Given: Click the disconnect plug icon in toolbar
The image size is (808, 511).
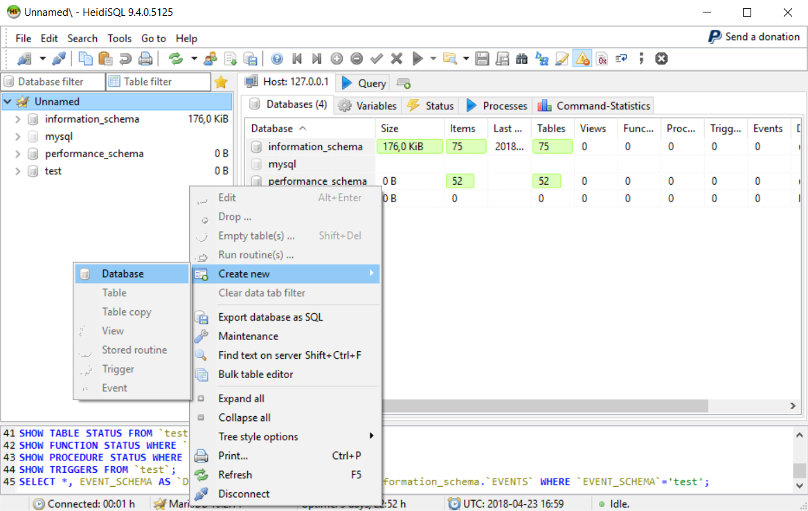Looking at the screenshot, I should click(x=59, y=59).
